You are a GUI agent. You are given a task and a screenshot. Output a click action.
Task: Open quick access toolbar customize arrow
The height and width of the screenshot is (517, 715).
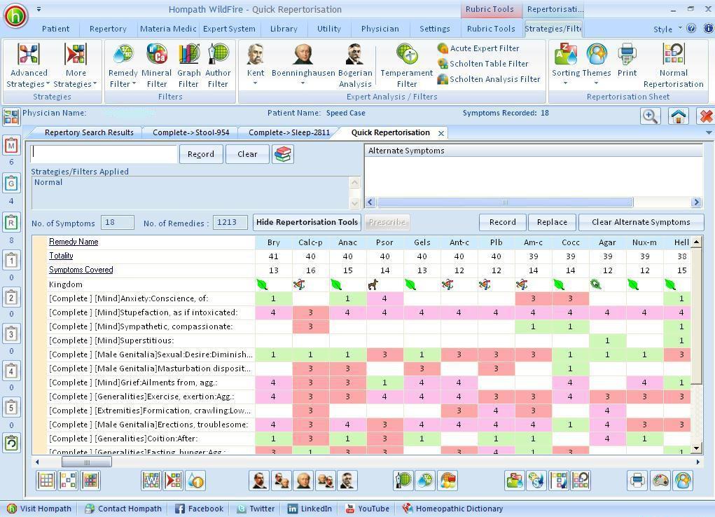(39, 8)
